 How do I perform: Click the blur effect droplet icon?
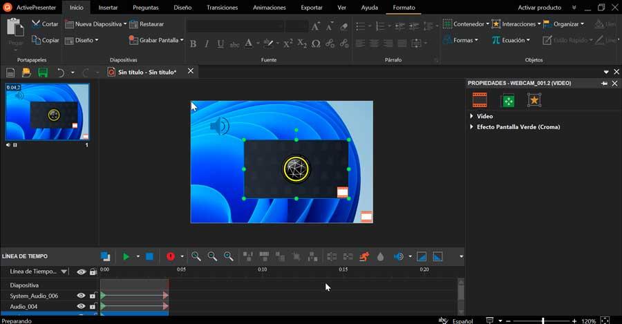[380, 256]
